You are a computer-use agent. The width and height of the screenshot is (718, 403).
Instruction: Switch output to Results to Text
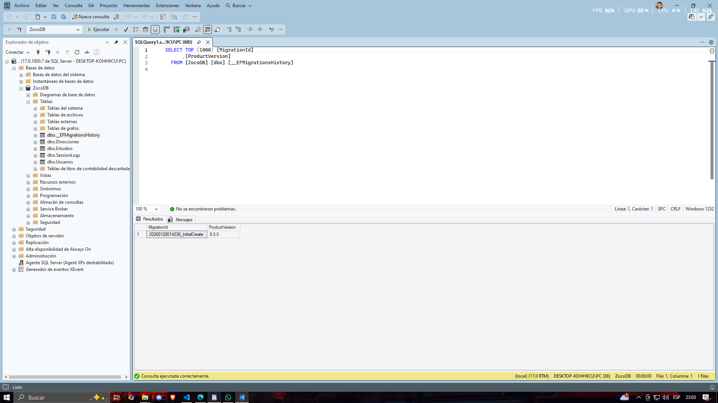198,29
